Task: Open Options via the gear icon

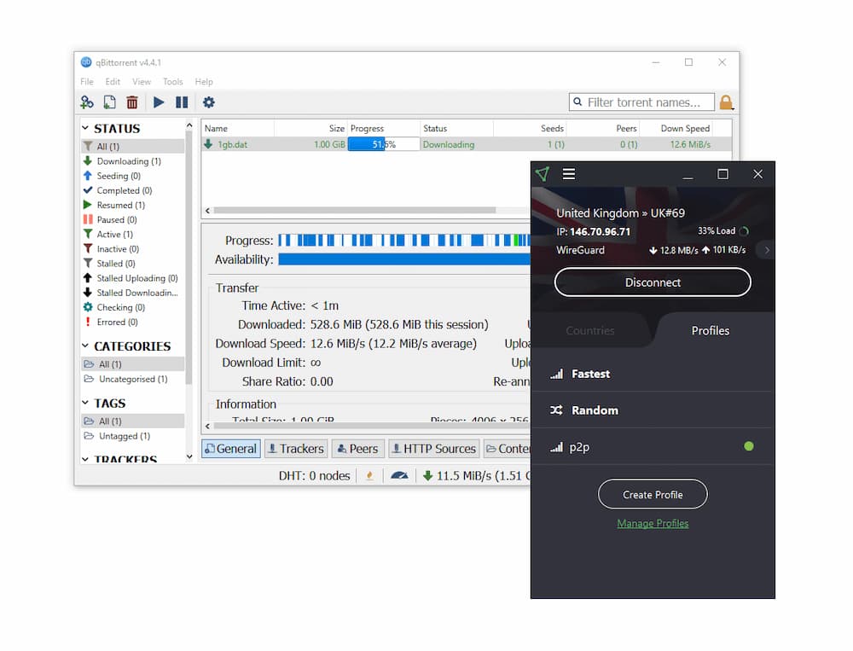Action: point(209,102)
